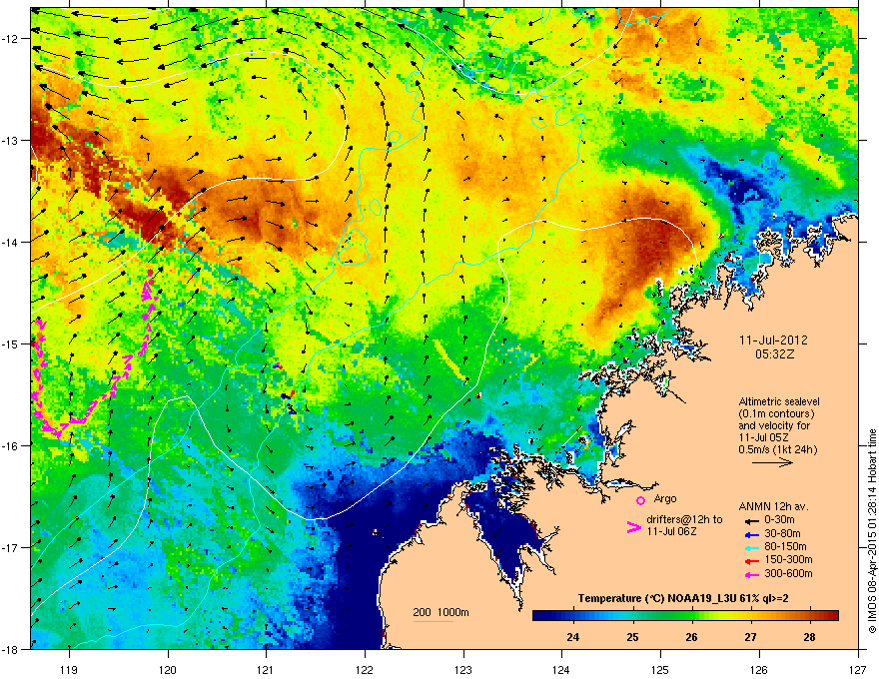The width and height of the screenshot is (879, 679).
Task: Click the longitude axis label '123'
Action: click(x=463, y=670)
